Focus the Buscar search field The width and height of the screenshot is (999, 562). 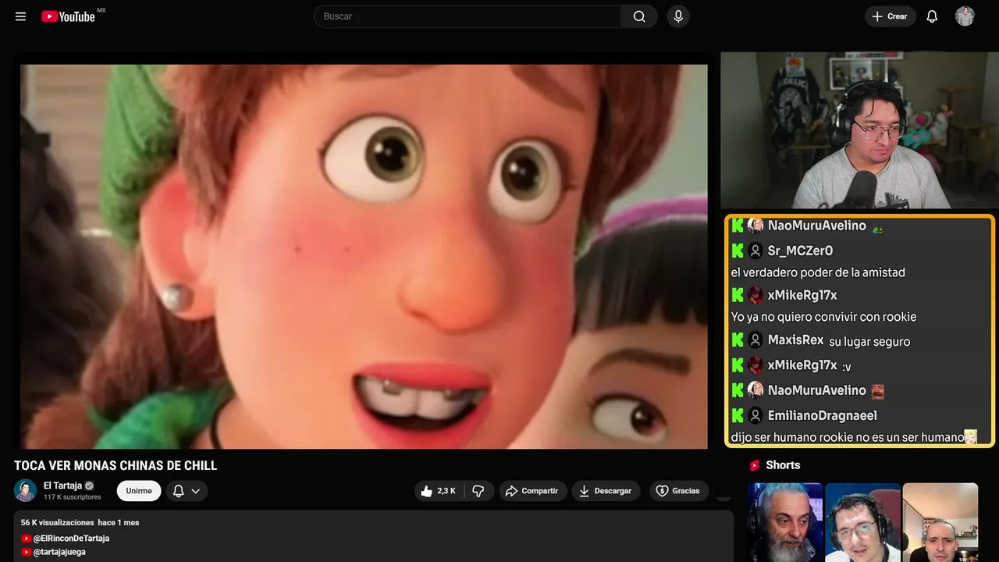tap(468, 16)
